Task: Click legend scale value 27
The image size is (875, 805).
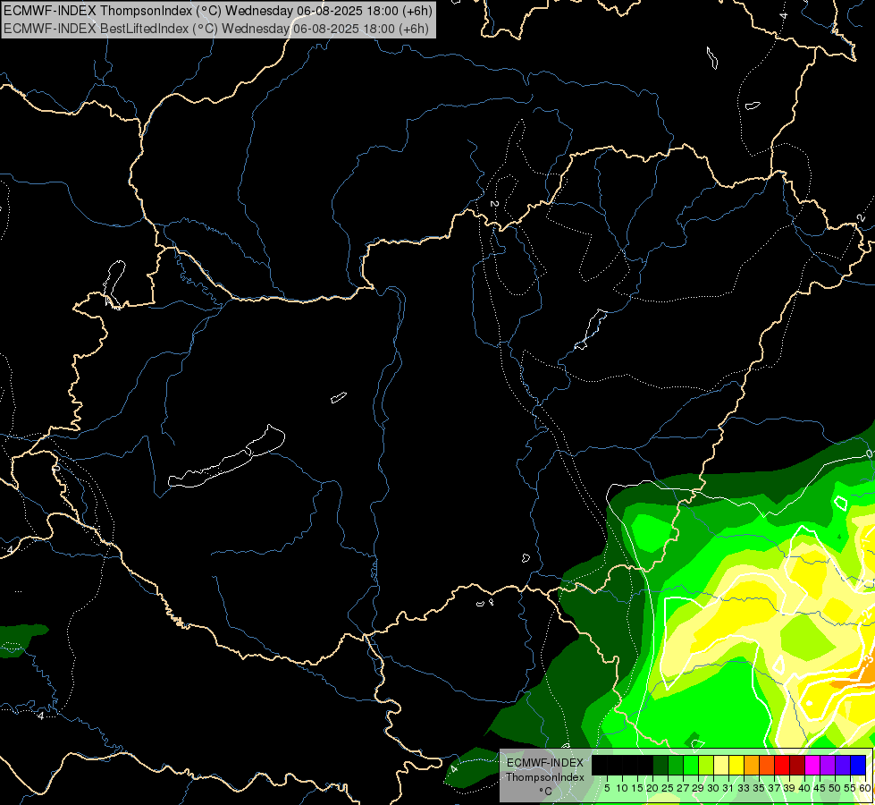Action: tap(684, 788)
